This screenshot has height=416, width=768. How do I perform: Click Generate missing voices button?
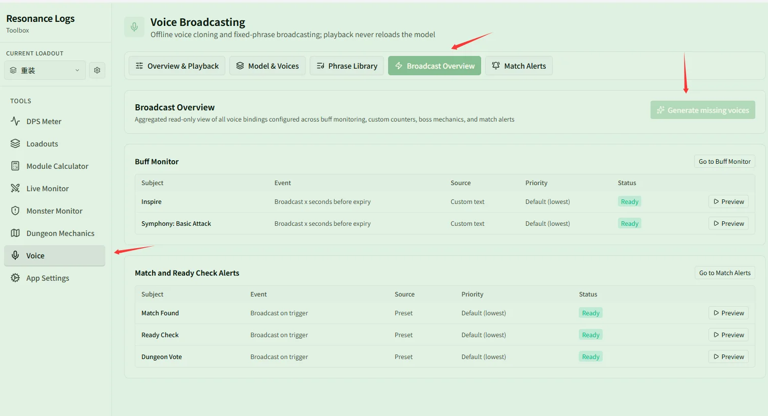[702, 110]
